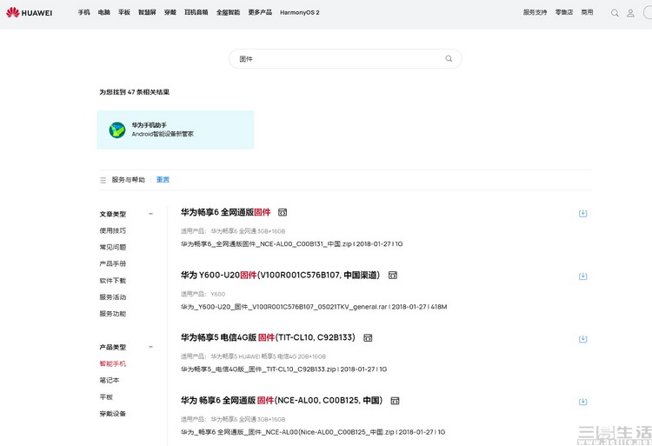Screen dimensions: 652x446
Task: Click the 服务与帮助 filter label
Action: click(x=128, y=180)
